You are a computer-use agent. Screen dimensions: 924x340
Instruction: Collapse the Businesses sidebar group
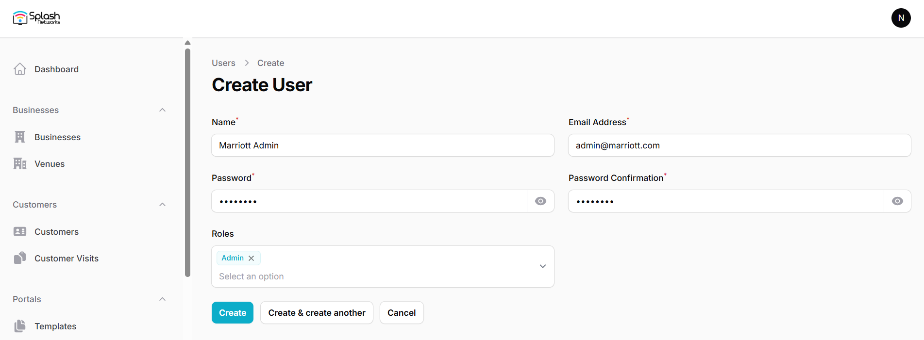163,110
